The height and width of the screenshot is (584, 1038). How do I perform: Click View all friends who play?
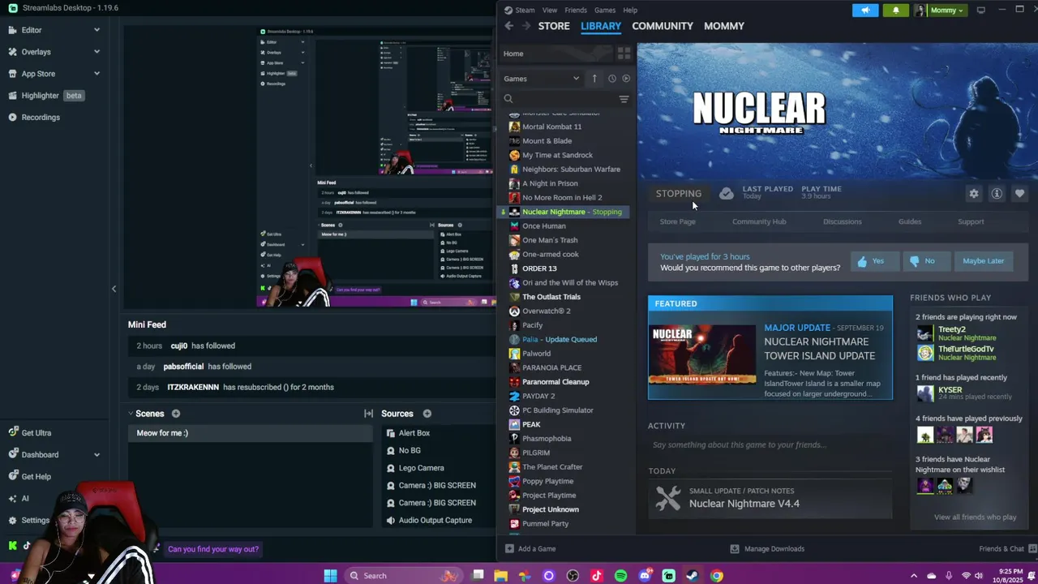pos(975,517)
